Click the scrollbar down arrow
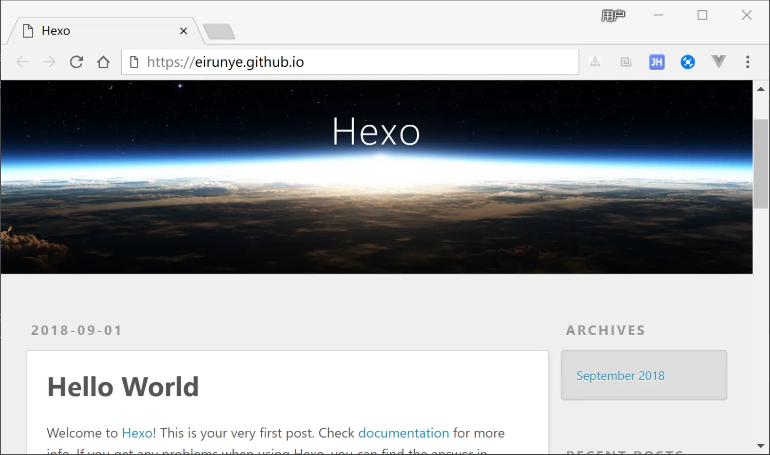The height and width of the screenshot is (455, 770). 761,446
